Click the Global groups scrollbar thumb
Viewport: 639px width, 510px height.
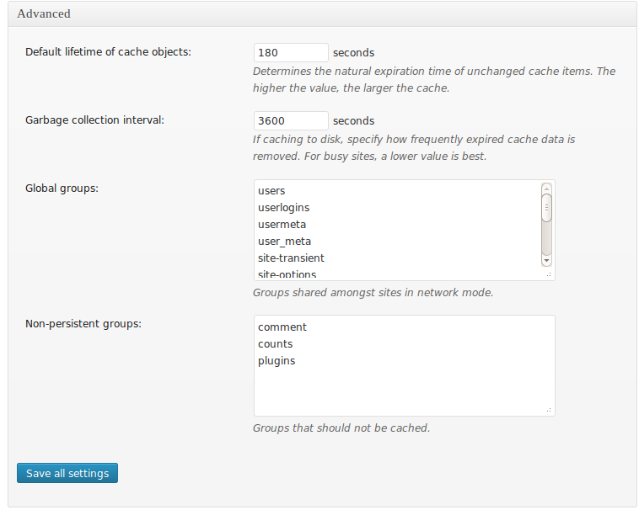[546, 207]
